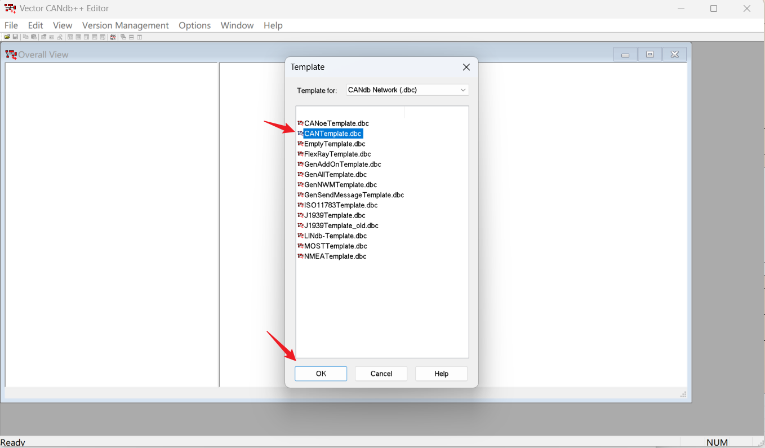Screen dimensions: 765x448
Task: Toggle the dec/hex number format icon
Action: [113, 37]
